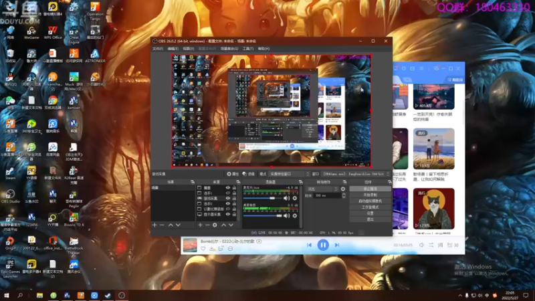Screen dimensions: 535x301
Task: Undock the controls panel
Action: click(x=389, y=182)
